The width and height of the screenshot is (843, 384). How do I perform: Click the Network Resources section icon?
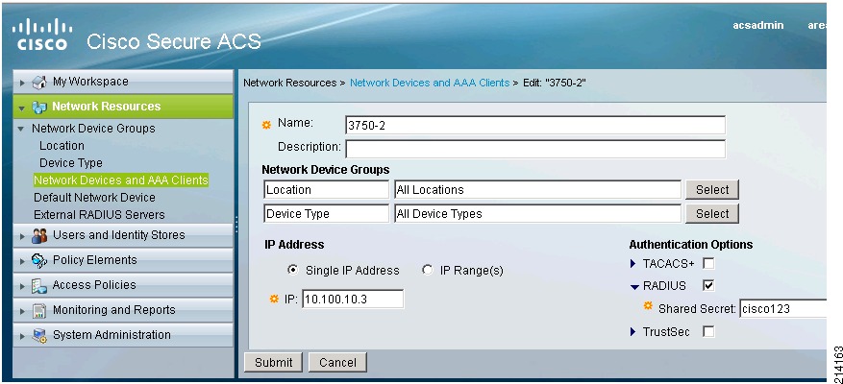(x=39, y=107)
